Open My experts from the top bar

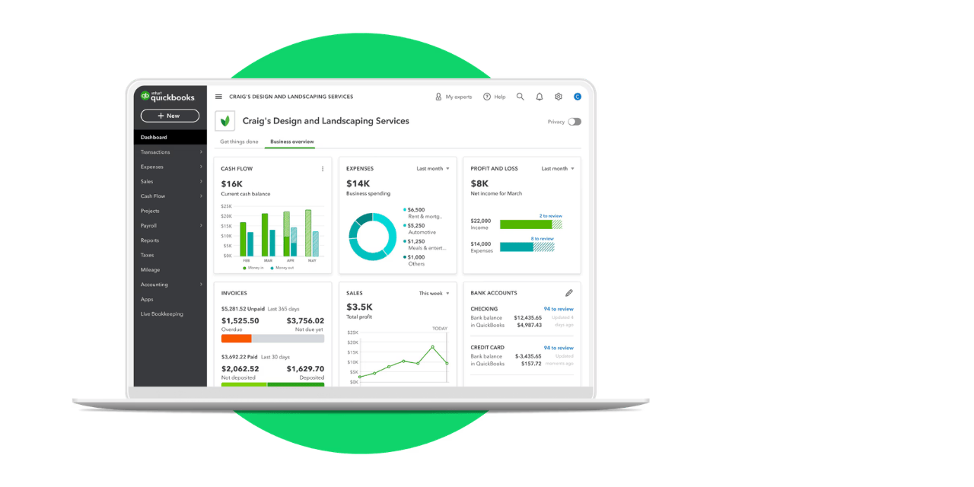click(x=454, y=97)
